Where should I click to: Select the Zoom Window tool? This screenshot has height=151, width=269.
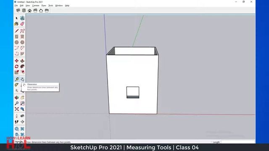click(x=22, y=103)
